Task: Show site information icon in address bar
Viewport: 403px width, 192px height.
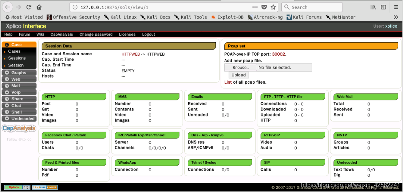Action: coord(75,7)
